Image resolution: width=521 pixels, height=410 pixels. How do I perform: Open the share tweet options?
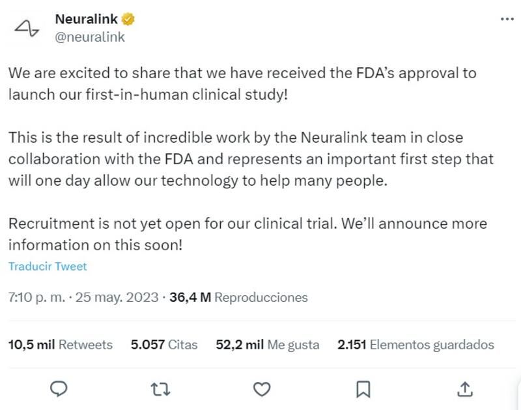coord(465,389)
